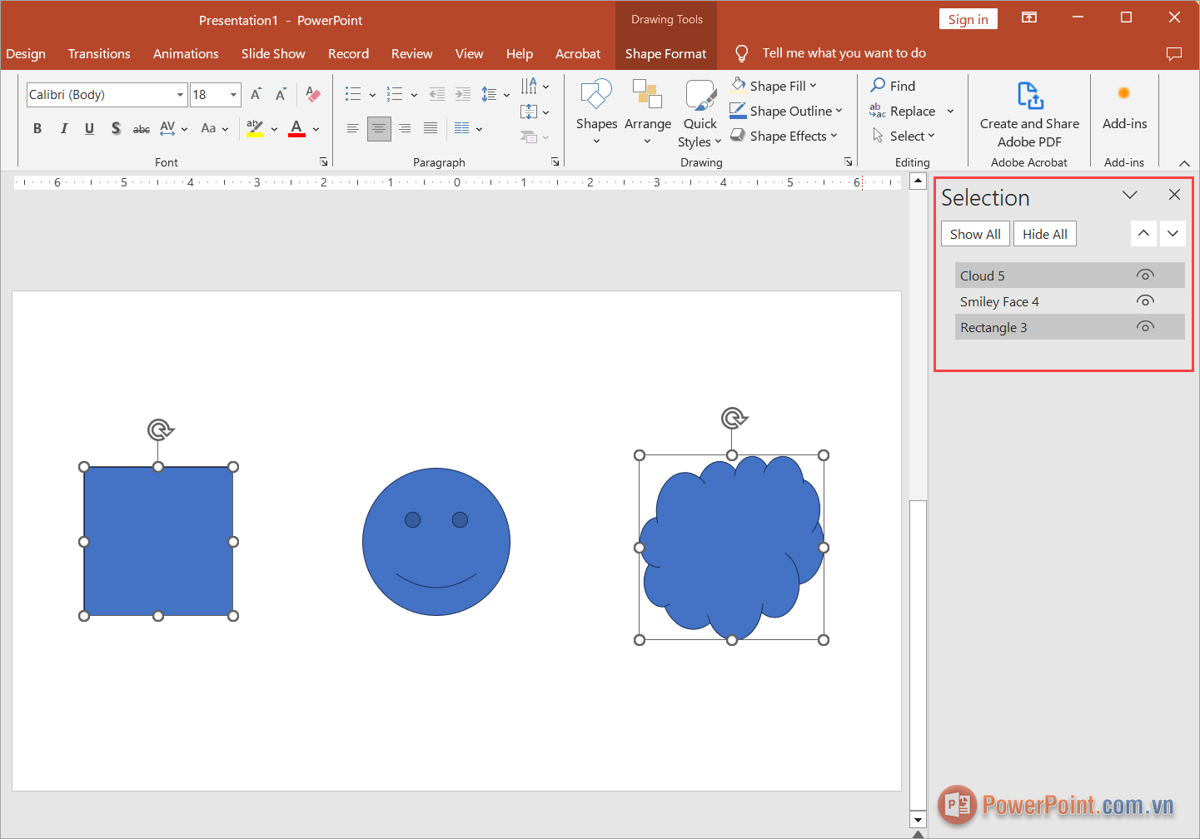The width and height of the screenshot is (1200, 839).
Task: Click Show All button
Action: coord(975,234)
